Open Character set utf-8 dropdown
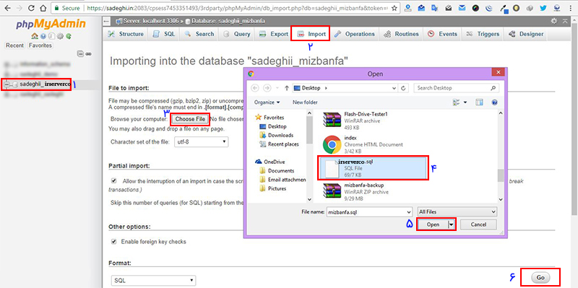This screenshot has height=288, width=578. [x=202, y=141]
